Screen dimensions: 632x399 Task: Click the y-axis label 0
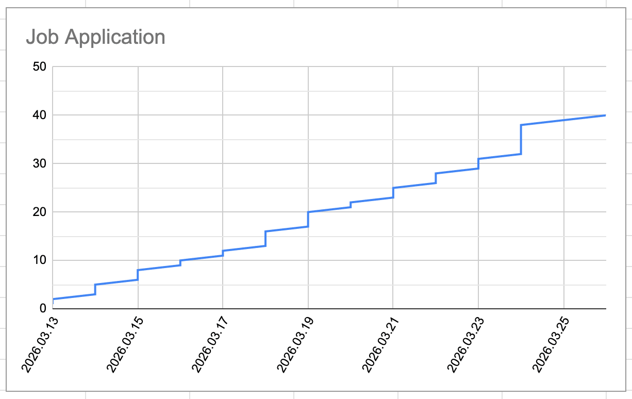[x=42, y=309]
